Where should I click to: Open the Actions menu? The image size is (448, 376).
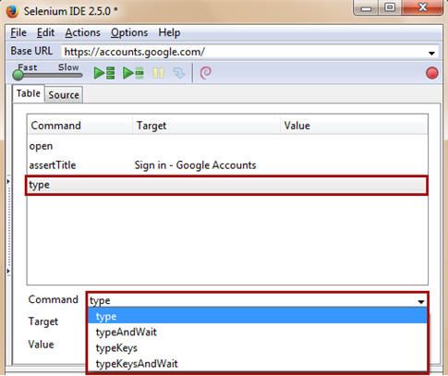tap(82, 32)
